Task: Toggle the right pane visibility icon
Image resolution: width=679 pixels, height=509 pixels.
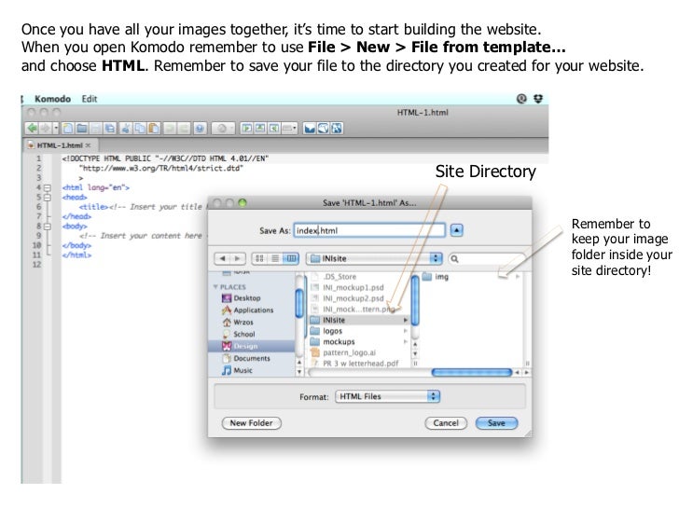Action: tap(273, 128)
